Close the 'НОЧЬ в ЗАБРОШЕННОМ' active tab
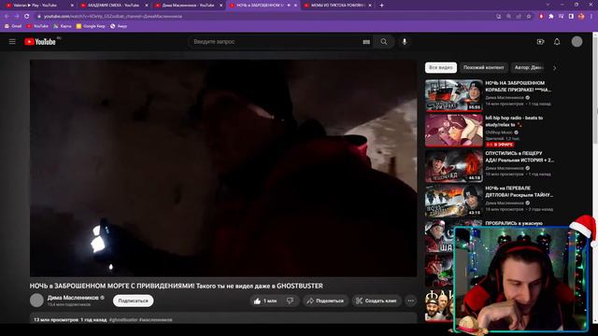598x336 pixels. point(295,6)
